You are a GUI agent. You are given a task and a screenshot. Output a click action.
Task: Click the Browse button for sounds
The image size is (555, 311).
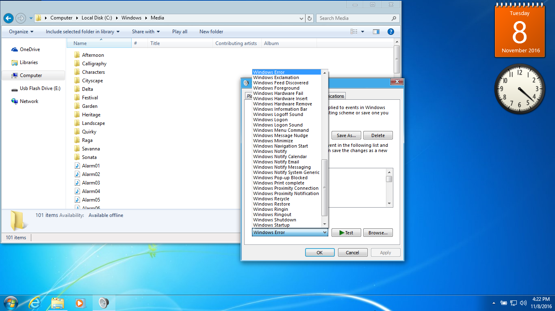click(x=378, y=232)
